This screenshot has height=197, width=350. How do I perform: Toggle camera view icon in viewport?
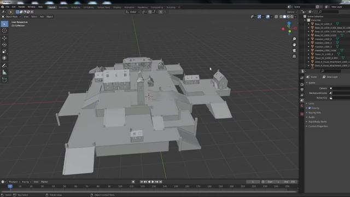[294, 50]
